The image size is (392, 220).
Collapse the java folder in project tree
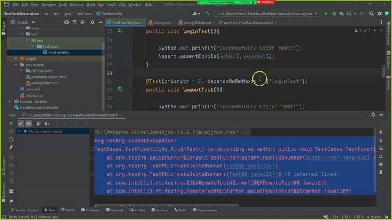click(27, 40)
